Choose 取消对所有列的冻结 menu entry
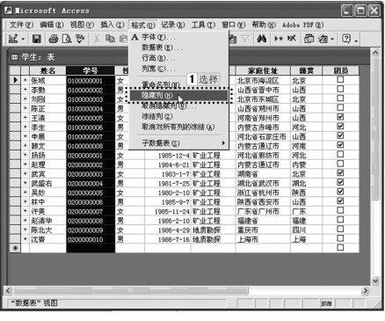Image resolution: width=385 pixels, height=321 pixels. (x=178, y=127)
